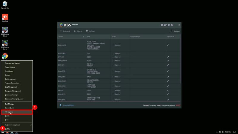Open the DSS Express Server desktop icon
This screenshot has height=134, width=238.
(5, 45)
